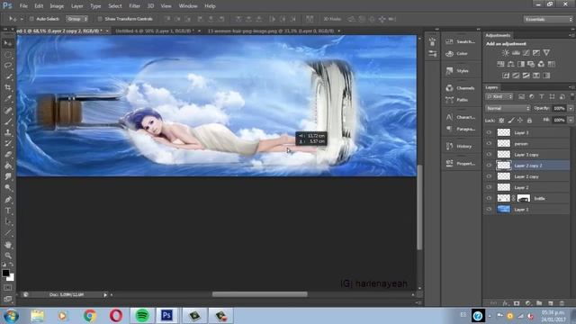Screen dimensions: 576x324
Task: Select the Clone Stamp tool
Action: 8,132
